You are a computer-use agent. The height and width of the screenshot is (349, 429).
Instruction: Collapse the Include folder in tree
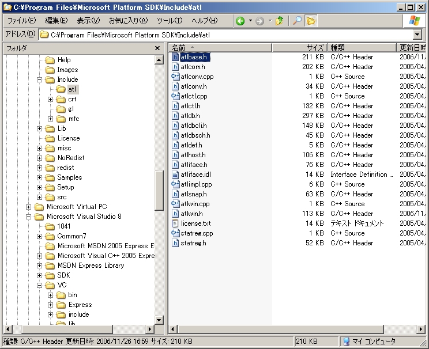[x=40, y=80]
